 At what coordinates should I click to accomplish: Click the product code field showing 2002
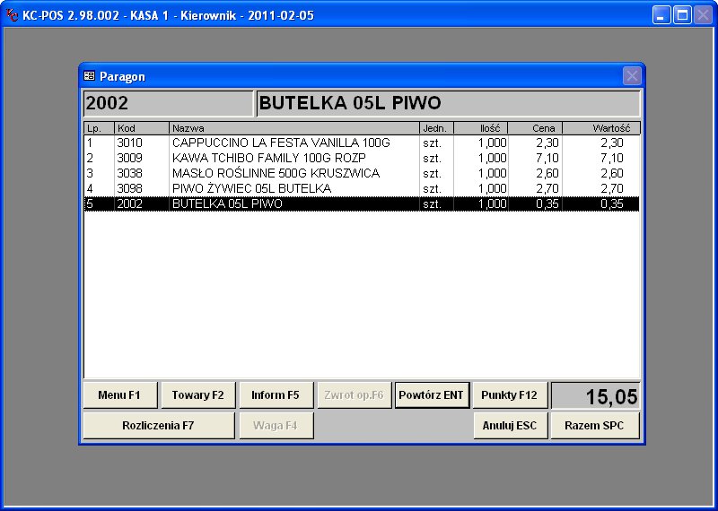coord(168,103)
